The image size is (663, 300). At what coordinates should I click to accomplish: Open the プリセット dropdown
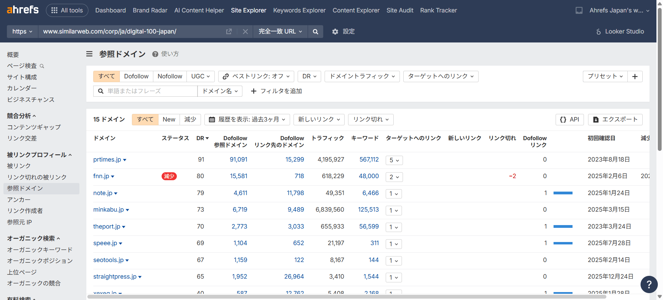[605, 76]
